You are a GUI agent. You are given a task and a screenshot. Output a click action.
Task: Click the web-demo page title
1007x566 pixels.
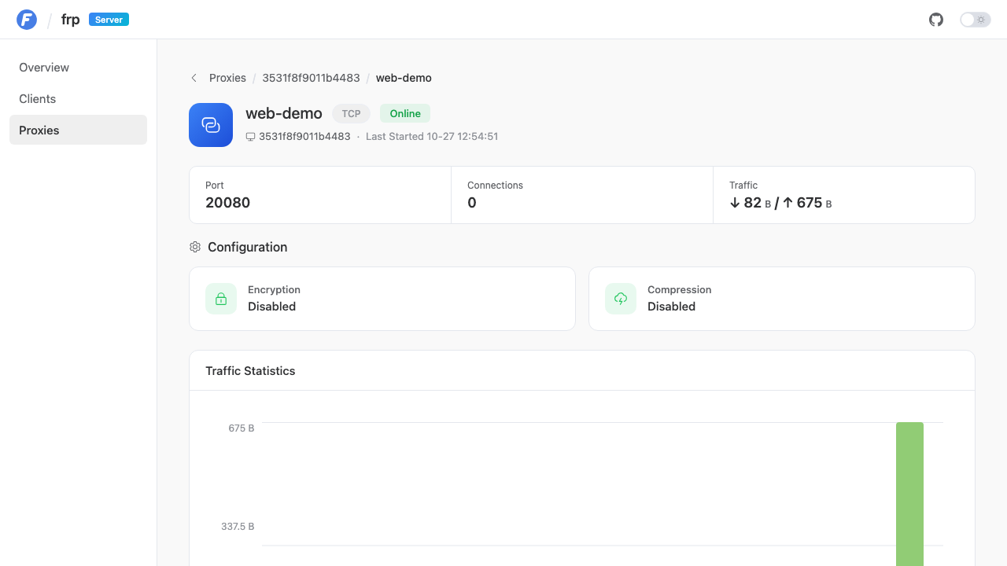point(284,113)
